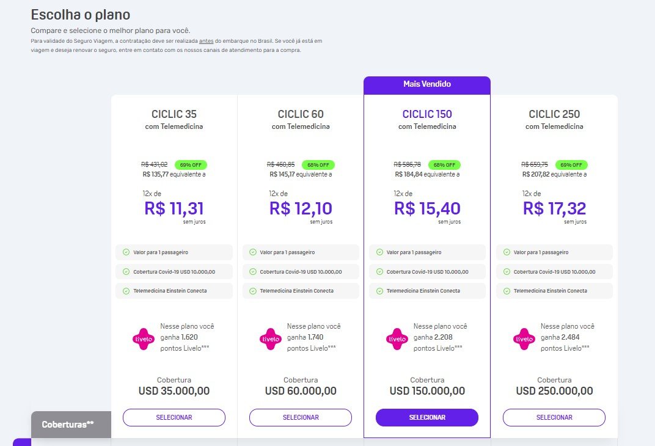The image size is (655, 446).
Task: Click the check icon beside CICLIC 150 passenger value
Action: (379, 252)
